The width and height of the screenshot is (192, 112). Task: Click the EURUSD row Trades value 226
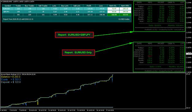pos(18,9)
